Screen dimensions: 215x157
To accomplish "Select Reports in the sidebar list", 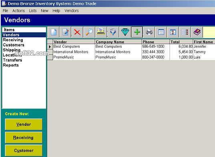I will pyautogui.click(x=24, y=65).
